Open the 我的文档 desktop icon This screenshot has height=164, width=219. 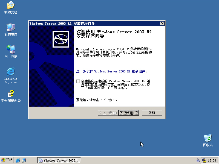[x=11, y=7]
